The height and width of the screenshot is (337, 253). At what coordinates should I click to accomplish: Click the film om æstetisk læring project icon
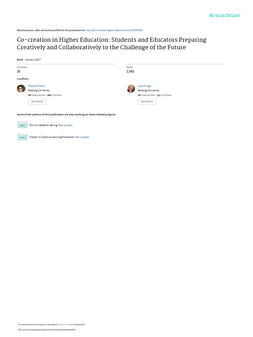tap(22, 125)
